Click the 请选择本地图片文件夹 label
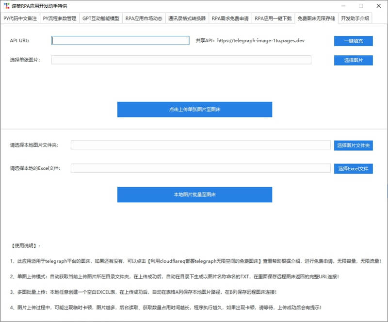388x322 pixels. (34, 145)
